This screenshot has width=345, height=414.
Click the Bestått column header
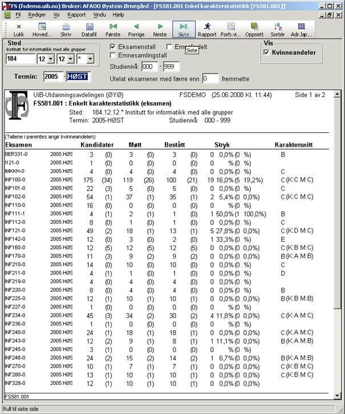(x=174, y=144)
